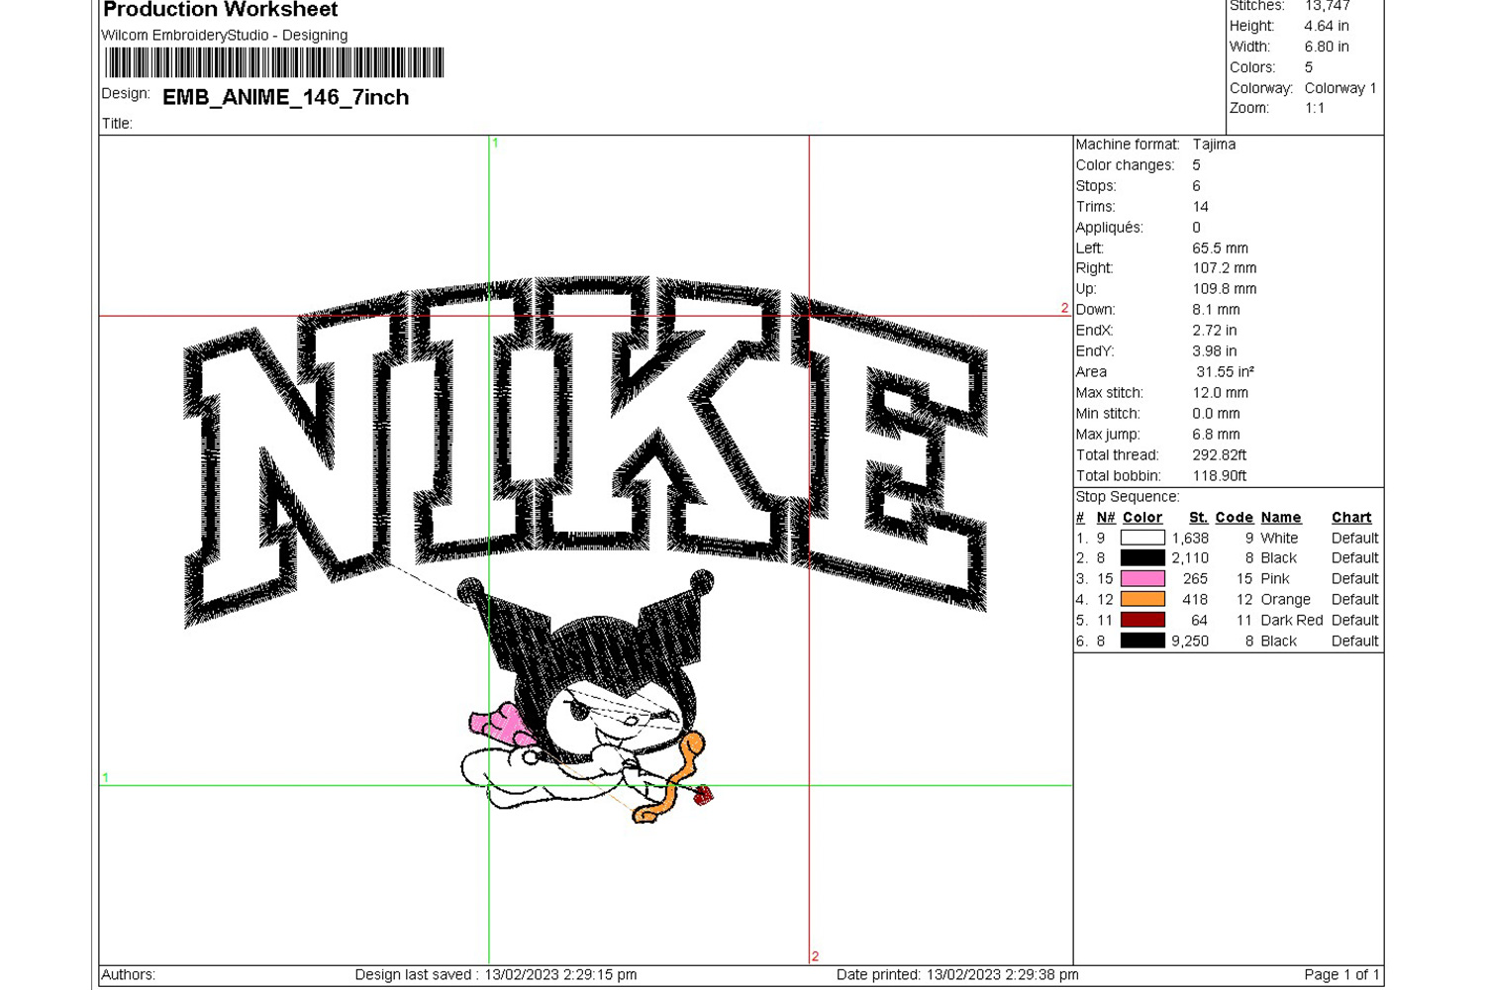Click the Stitches value 13,747
This screenshot has width=1487, height=990.
click(1327, 6)
